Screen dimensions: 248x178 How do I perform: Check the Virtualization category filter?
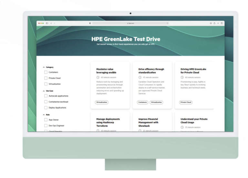click(46, 84)
